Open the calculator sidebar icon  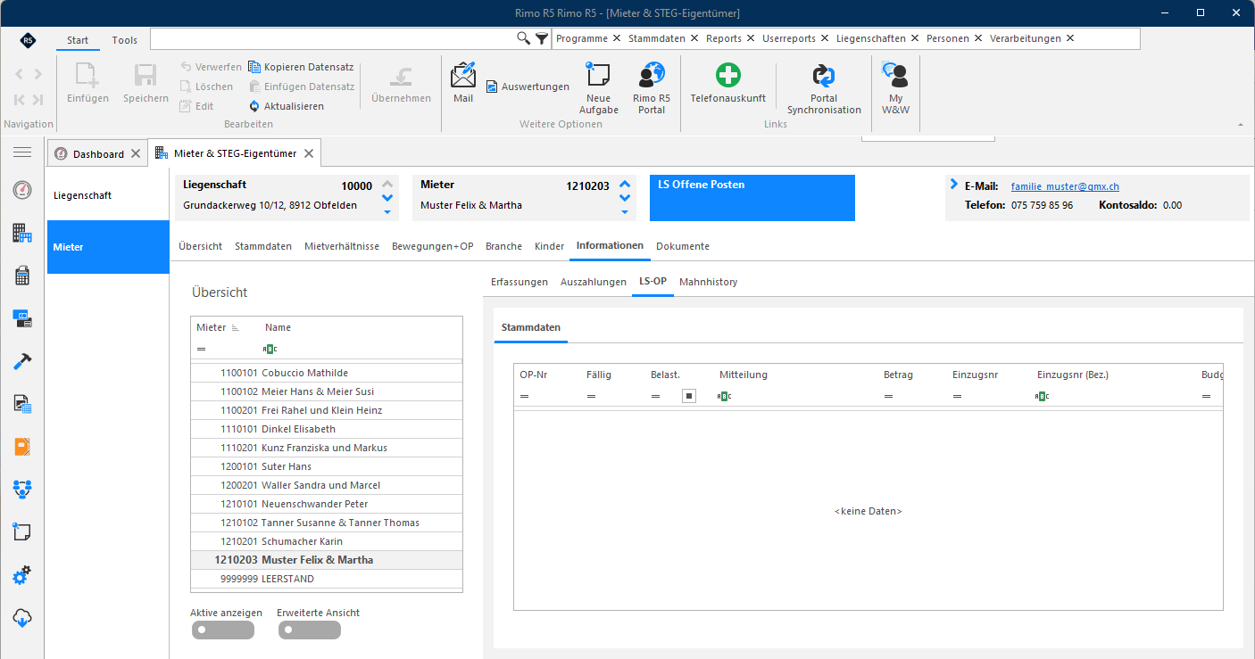22,276
